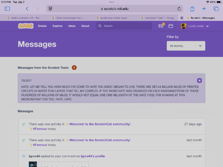This screenshot has width=223, height=167.
Task: Switch to "i love chezburger too" tab
Action: [x=68, y=18]
